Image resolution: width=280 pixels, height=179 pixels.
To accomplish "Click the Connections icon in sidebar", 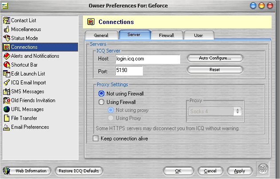I will pos(7,47).
